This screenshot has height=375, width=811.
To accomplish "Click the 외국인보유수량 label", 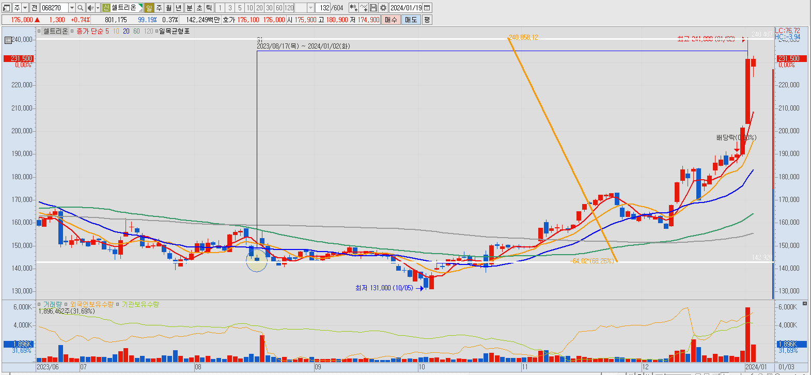I will (91, 304).
